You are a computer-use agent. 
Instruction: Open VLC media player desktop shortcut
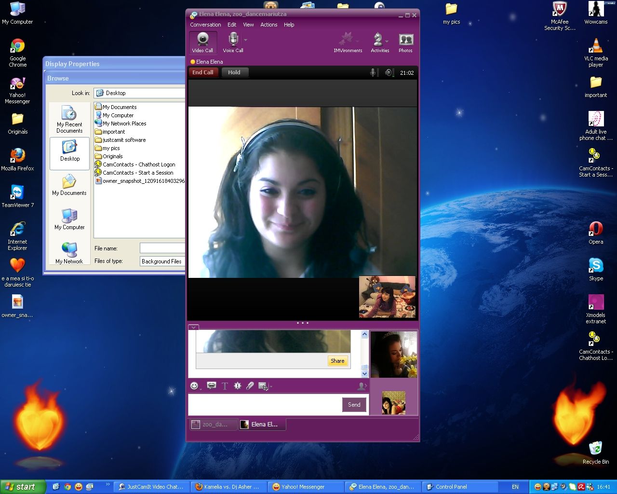click(596, 53)
